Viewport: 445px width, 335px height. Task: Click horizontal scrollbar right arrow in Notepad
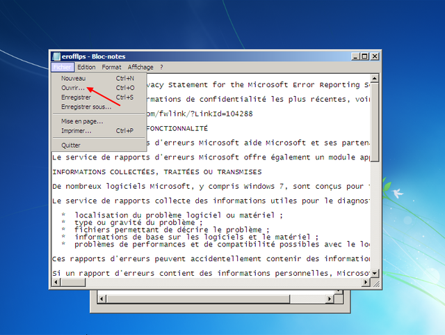pos(366,282)
